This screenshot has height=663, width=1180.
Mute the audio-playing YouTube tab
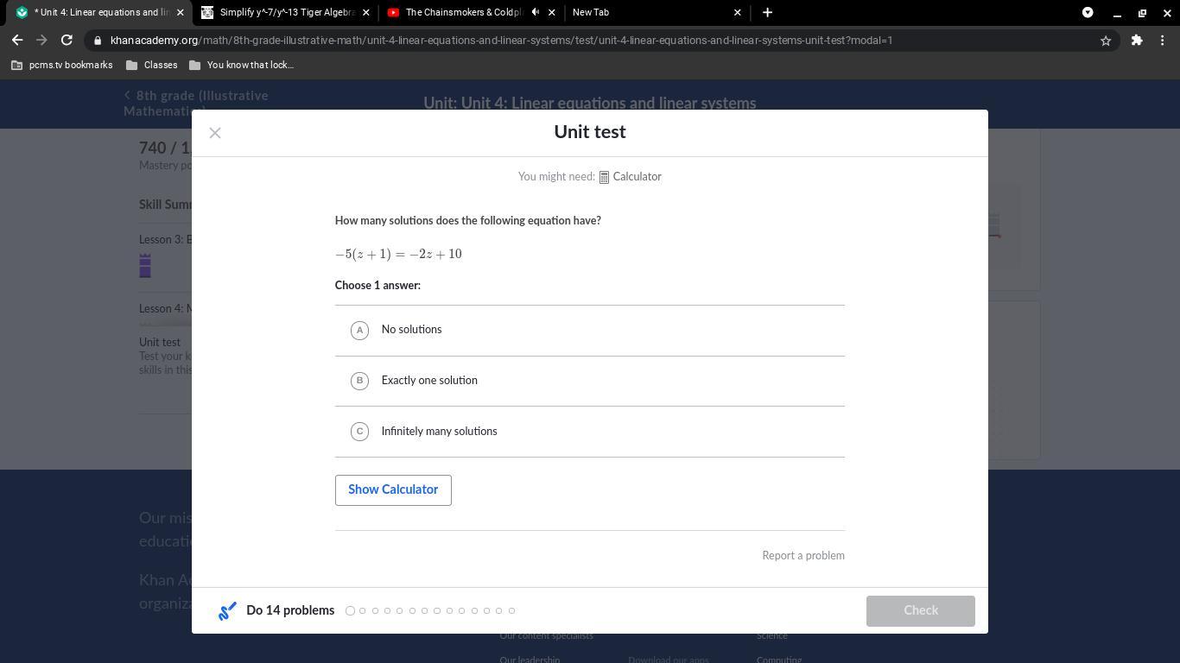536,12
